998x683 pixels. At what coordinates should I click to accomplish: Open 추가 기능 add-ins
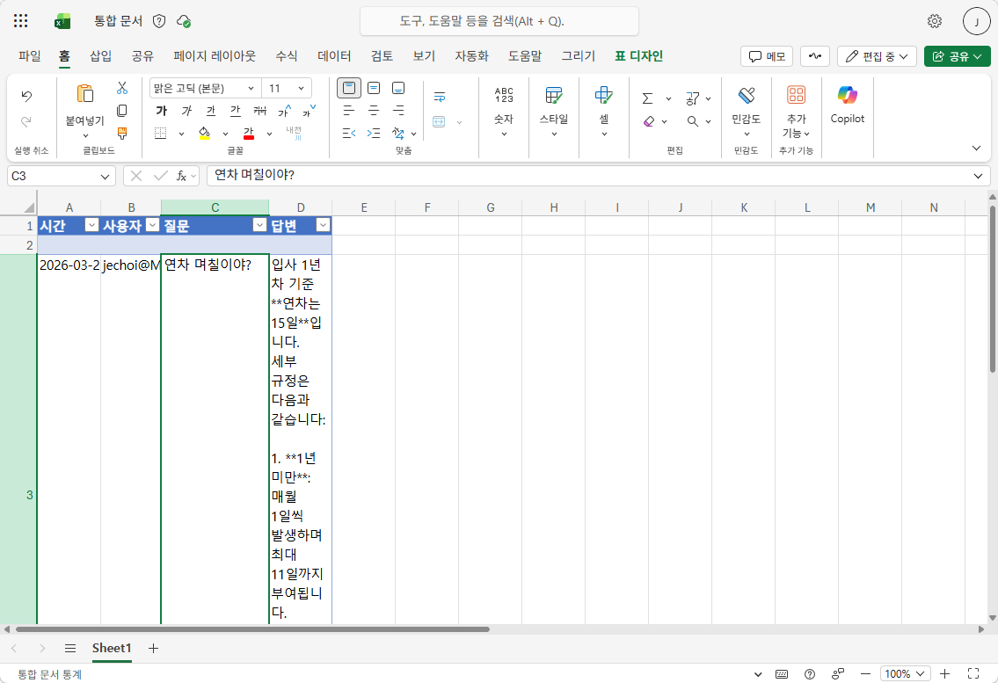[797, 112]
